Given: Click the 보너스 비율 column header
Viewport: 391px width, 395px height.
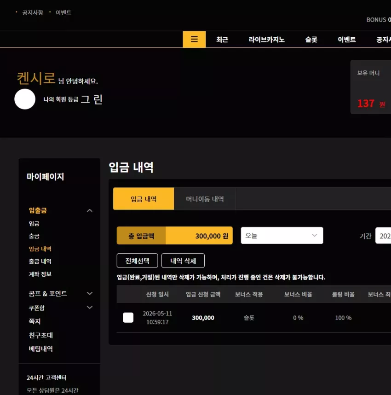Looking at the screenshot, I should (298, 294).
